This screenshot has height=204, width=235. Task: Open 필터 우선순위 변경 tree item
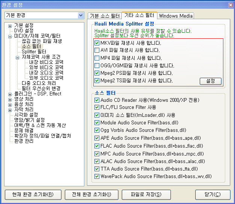pyautogui.click(x=41, y=88)
